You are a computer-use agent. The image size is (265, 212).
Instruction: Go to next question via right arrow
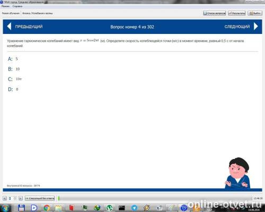(x=256, y=26)
